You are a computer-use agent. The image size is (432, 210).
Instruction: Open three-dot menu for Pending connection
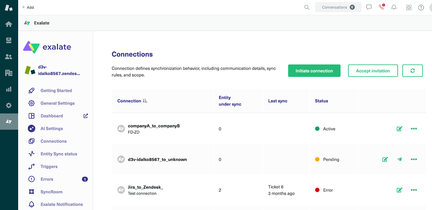pos(414,159)
